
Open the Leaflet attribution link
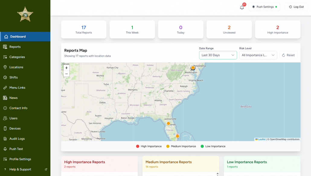(261, 139)
